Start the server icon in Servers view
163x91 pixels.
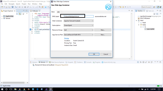143,62
